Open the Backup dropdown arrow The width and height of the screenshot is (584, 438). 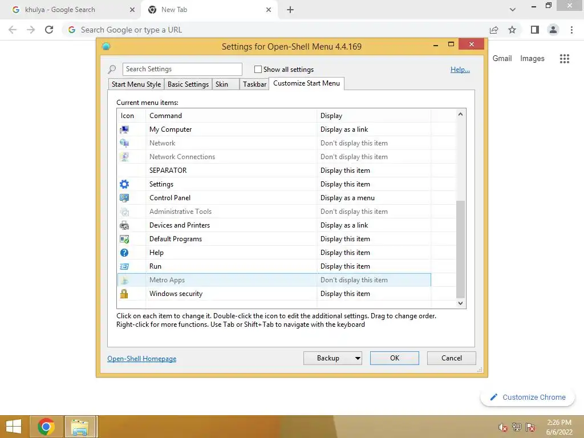click(x=358, y=358)
